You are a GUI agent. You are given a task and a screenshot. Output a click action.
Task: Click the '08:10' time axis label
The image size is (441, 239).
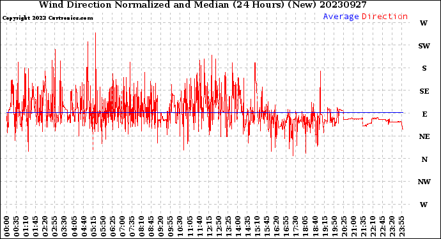(141, 226)
